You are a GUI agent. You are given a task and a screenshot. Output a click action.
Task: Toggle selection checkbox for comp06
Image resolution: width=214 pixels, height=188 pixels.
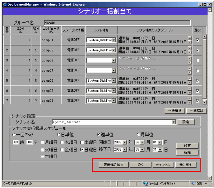click(197, 91)
